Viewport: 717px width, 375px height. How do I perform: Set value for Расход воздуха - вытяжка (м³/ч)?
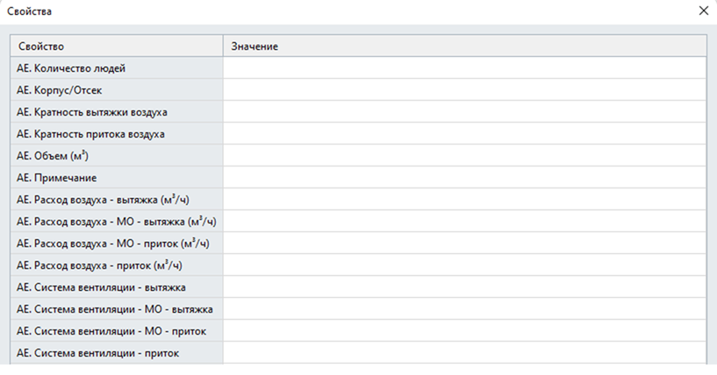point(464,199)
